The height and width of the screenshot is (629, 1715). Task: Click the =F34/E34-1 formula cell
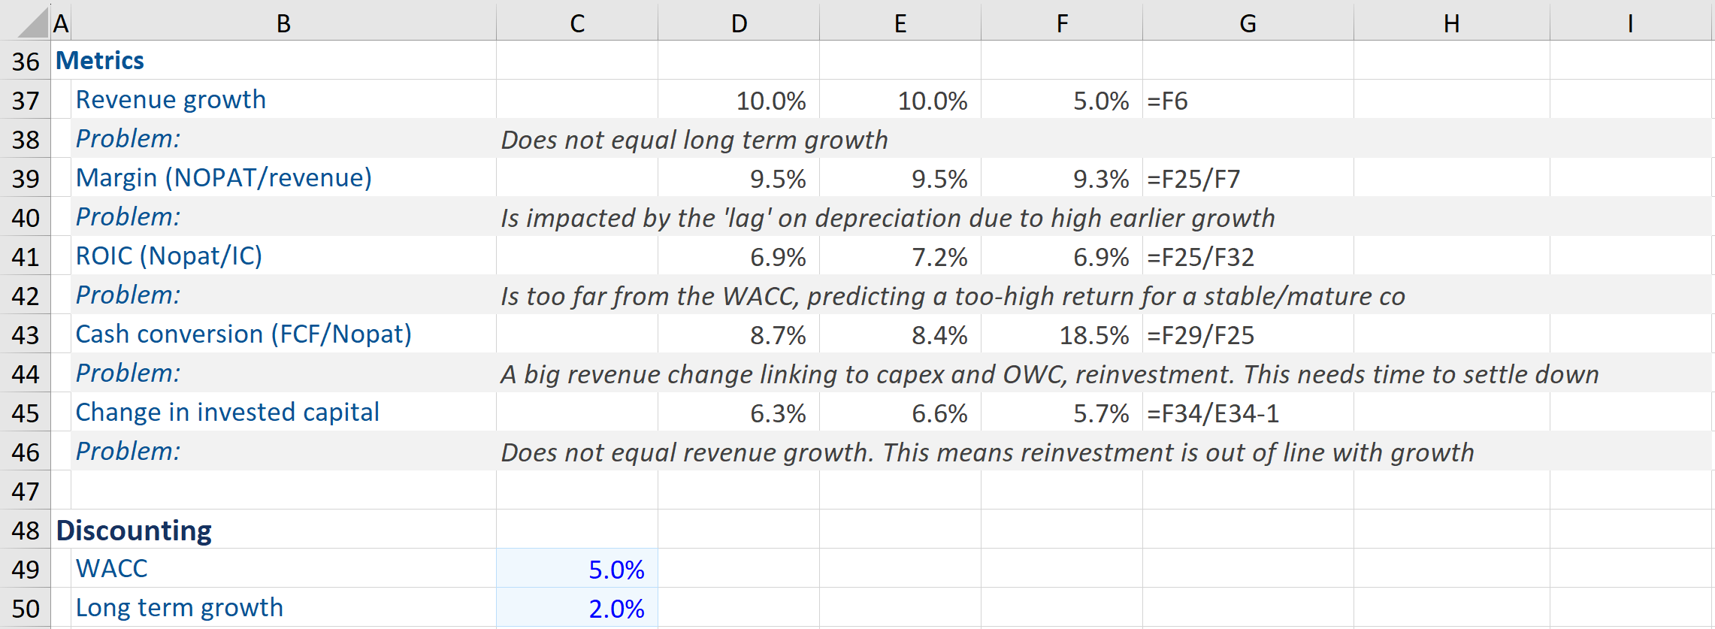pos(1213,413)
